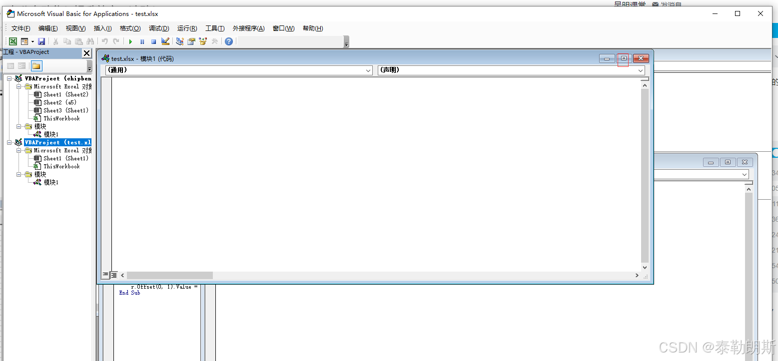Screen dimensions: 778x361
Task: Click the horizontal scroll-right arrow in code window
Action: (x=637, y=275)
